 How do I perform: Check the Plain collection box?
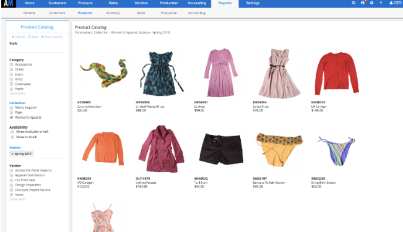tap(11, 113)
